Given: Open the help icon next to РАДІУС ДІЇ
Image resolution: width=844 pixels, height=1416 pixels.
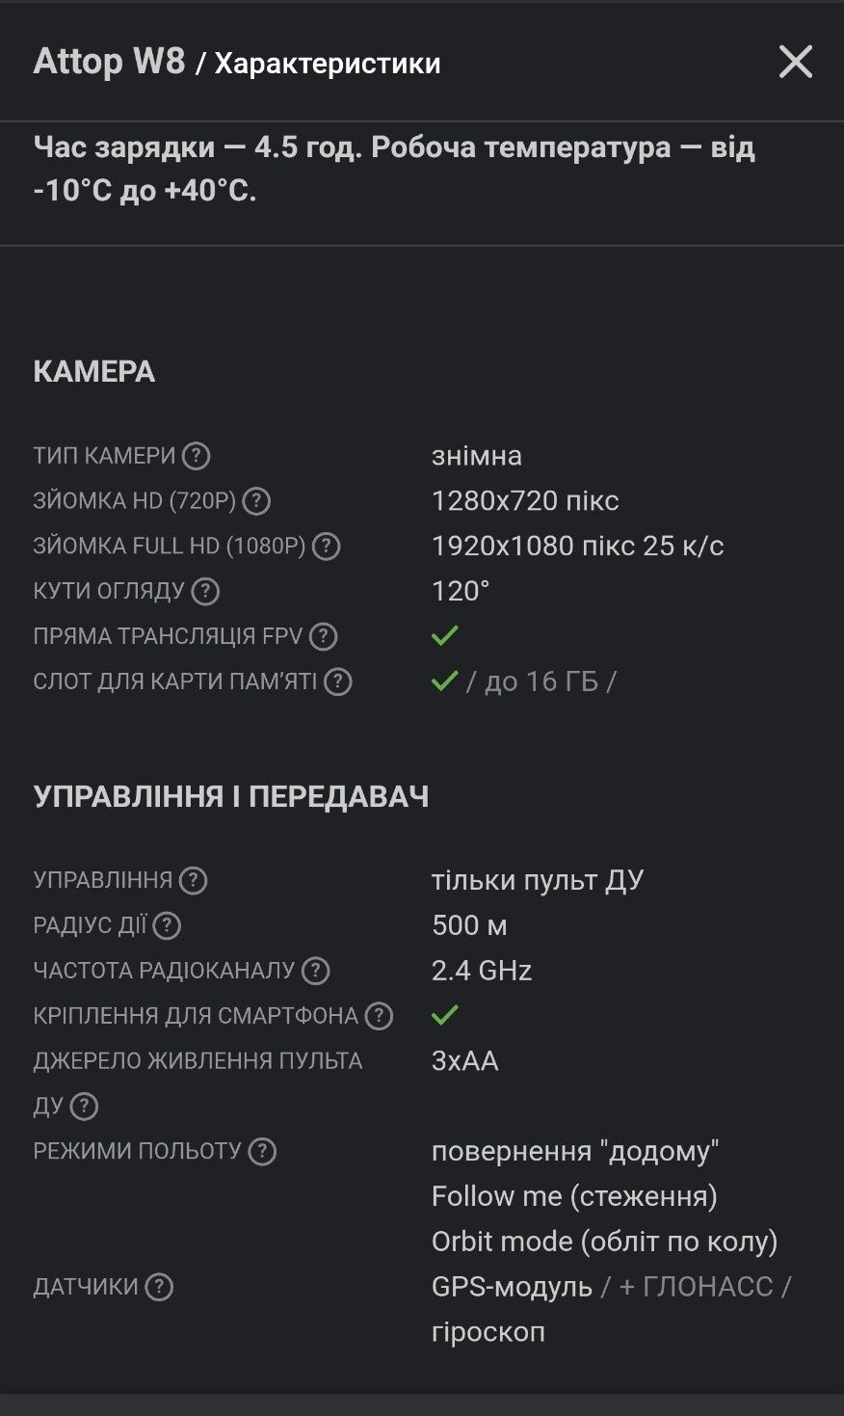Looking at the screenshot, I should tap(167, 925).
